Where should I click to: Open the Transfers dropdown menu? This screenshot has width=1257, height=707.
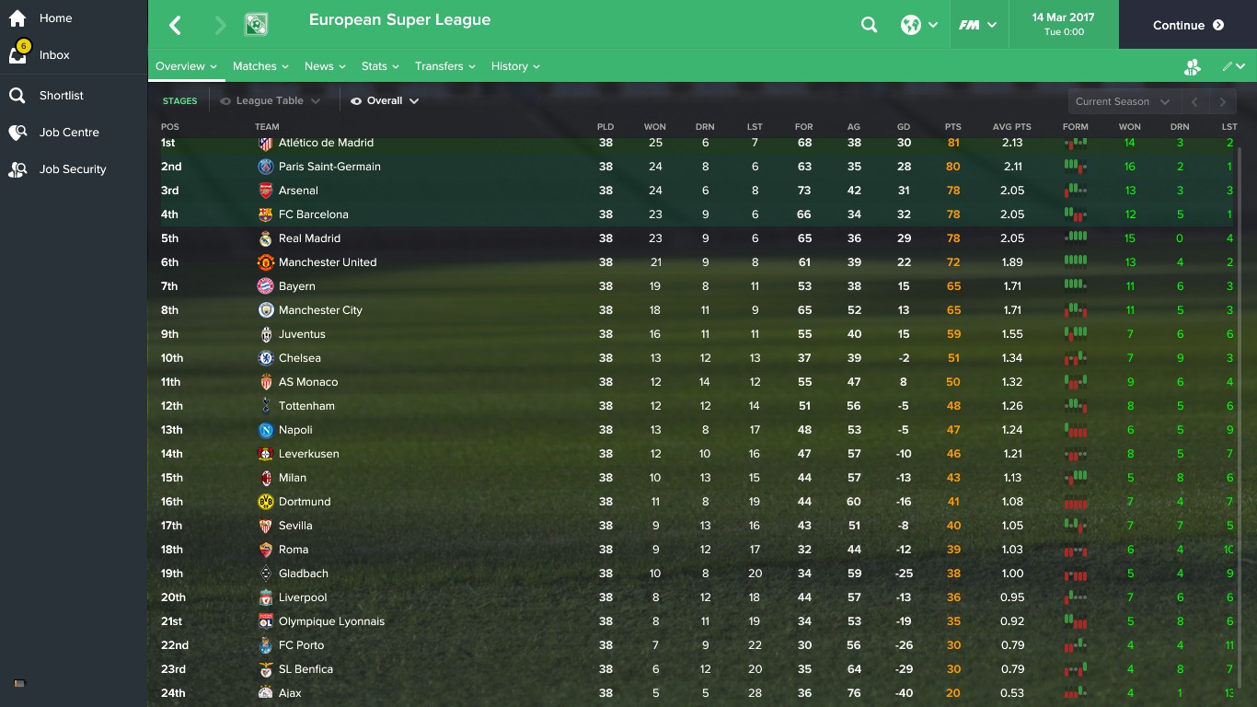445,66
